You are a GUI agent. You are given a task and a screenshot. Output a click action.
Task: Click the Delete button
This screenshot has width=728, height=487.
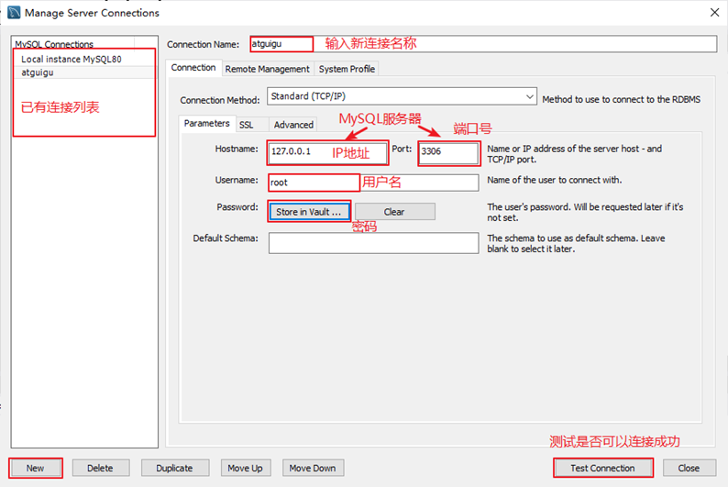[x=100, y=468]
